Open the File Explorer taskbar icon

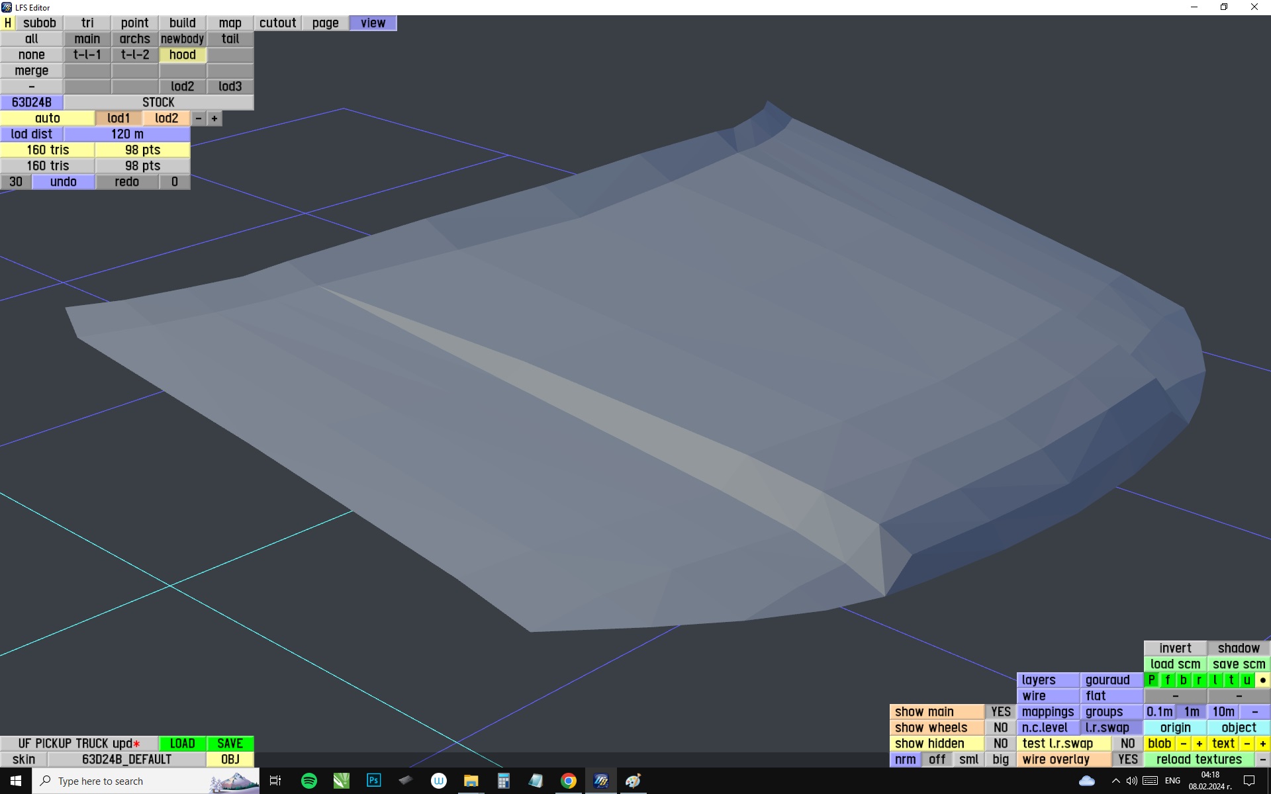(471, 781)
